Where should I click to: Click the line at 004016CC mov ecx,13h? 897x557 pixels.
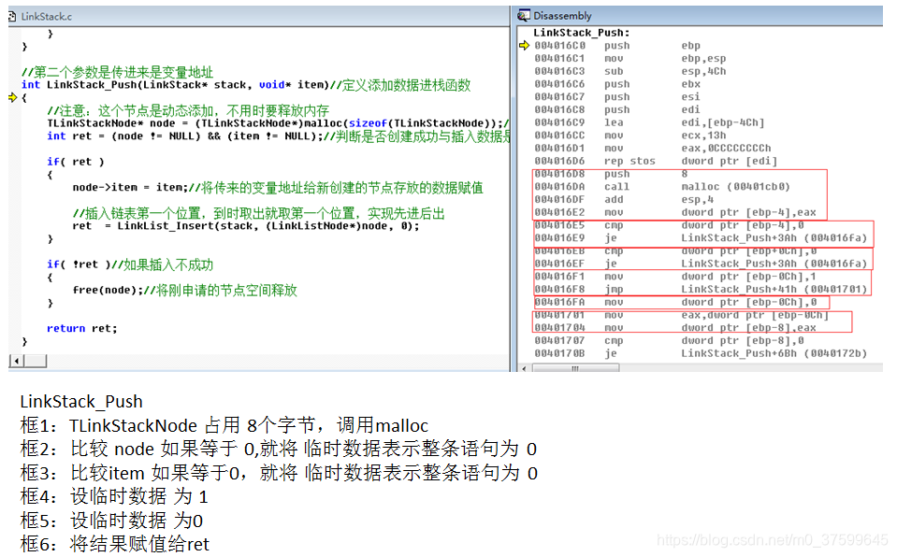pos(629,135)
